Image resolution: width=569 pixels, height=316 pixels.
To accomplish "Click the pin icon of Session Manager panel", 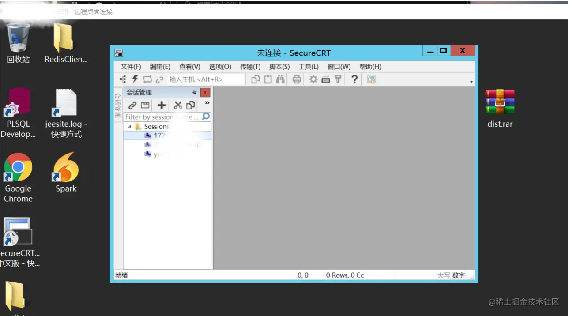I will coord(194,93).
